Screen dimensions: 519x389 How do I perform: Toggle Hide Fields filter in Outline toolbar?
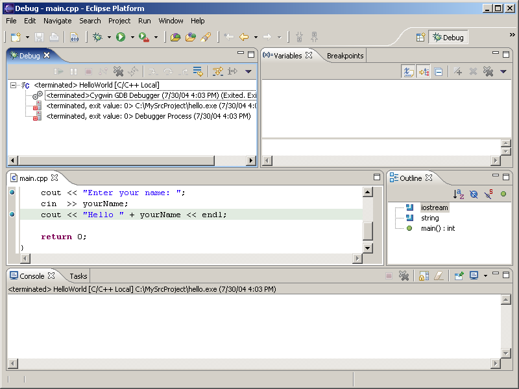(474, 194)
